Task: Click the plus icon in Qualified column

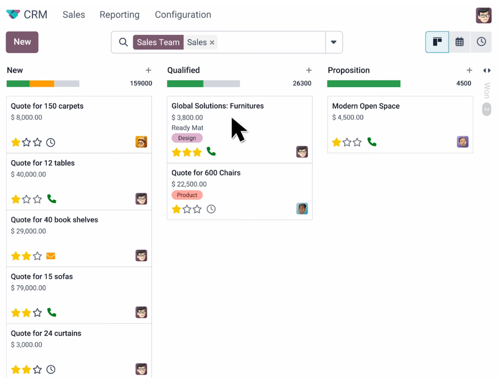Action: click(x=309, y=71)
